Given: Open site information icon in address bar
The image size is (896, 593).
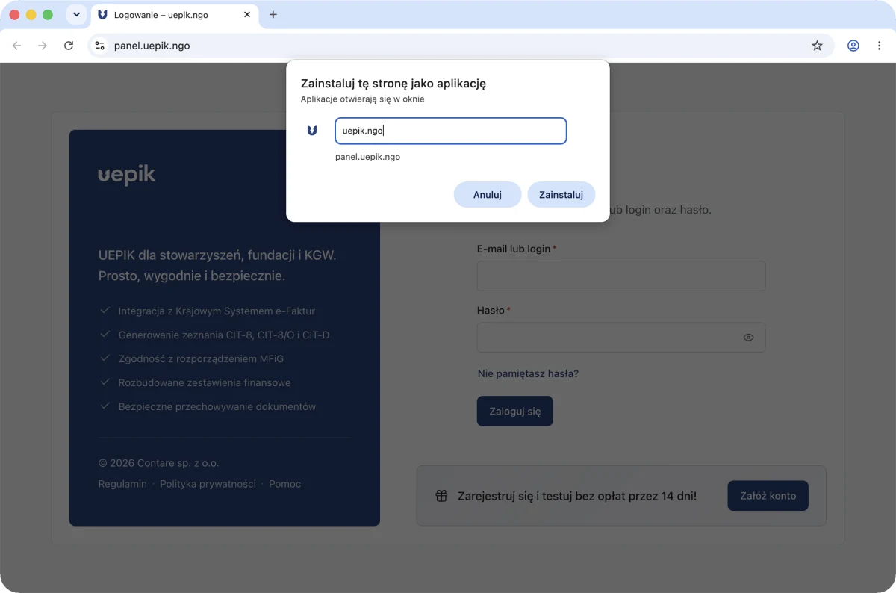Looking at the screenshot, I should [100, 46].
